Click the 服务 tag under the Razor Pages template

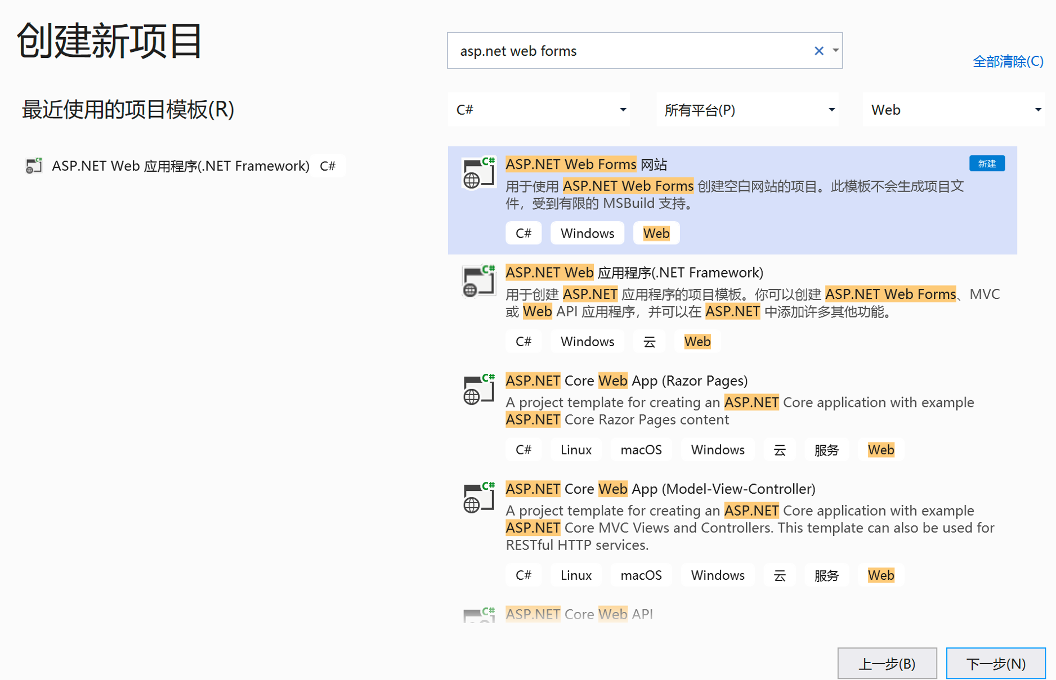point(826,450)
